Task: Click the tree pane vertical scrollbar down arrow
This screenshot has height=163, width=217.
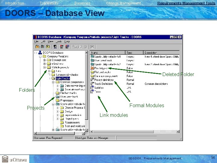Action: 86,130
